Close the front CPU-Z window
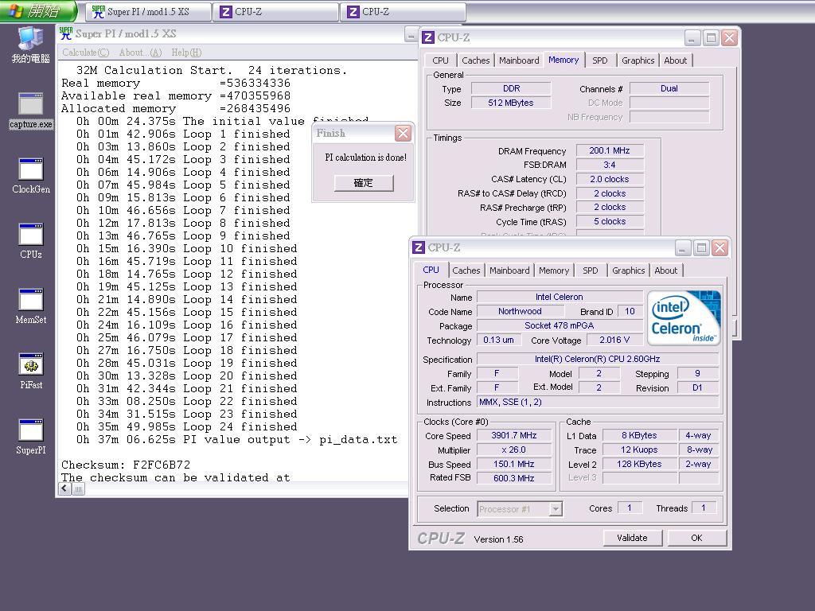 pyautogui.click(x=719, y=248)
